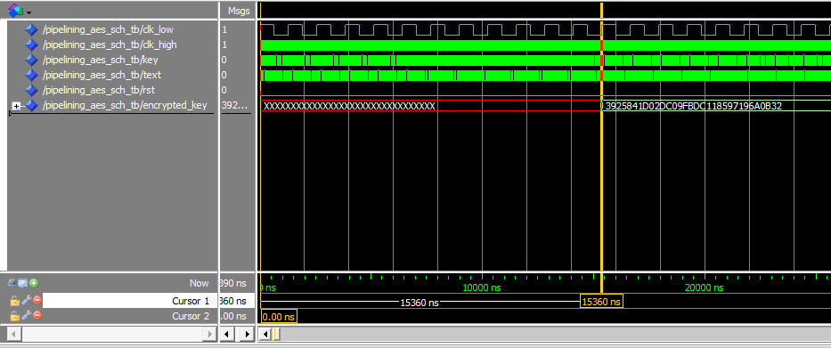Open the Edit Grid & Timeline properties icon

23,283
